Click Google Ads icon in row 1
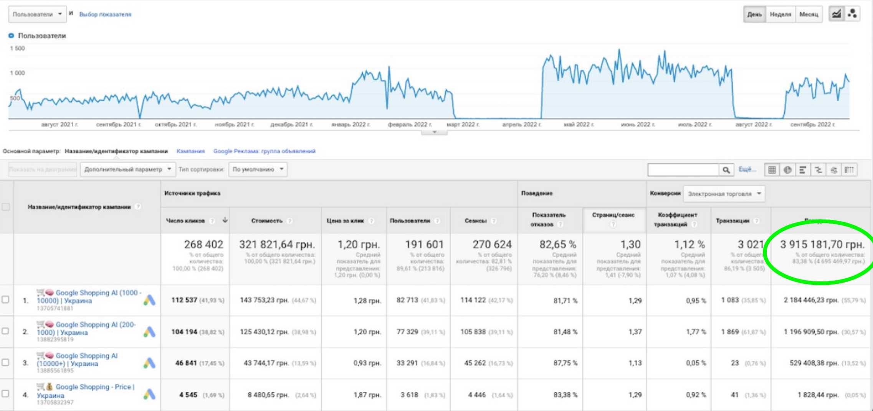 [x=149, y=300]
